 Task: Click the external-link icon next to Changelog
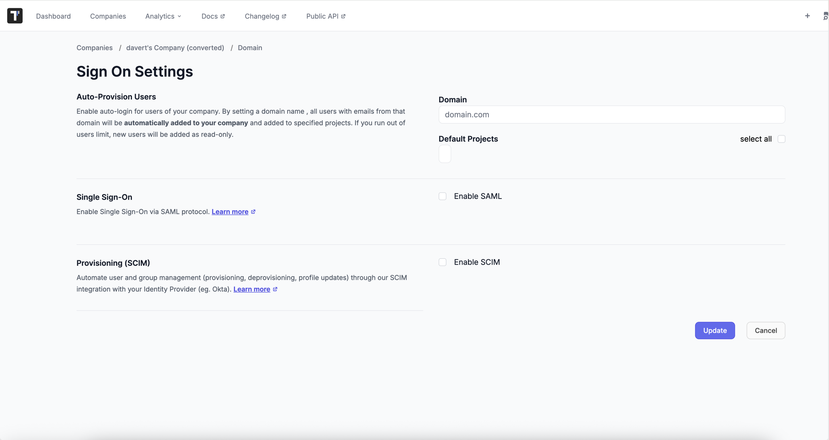tap(284, 16)
